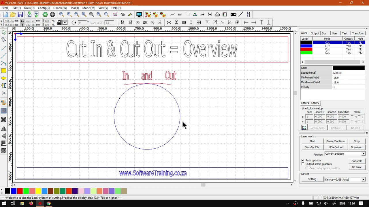Image resolution: width=369 pixels, height=207 pixels.
Task: Click the Download button
Action: point(357,147)
